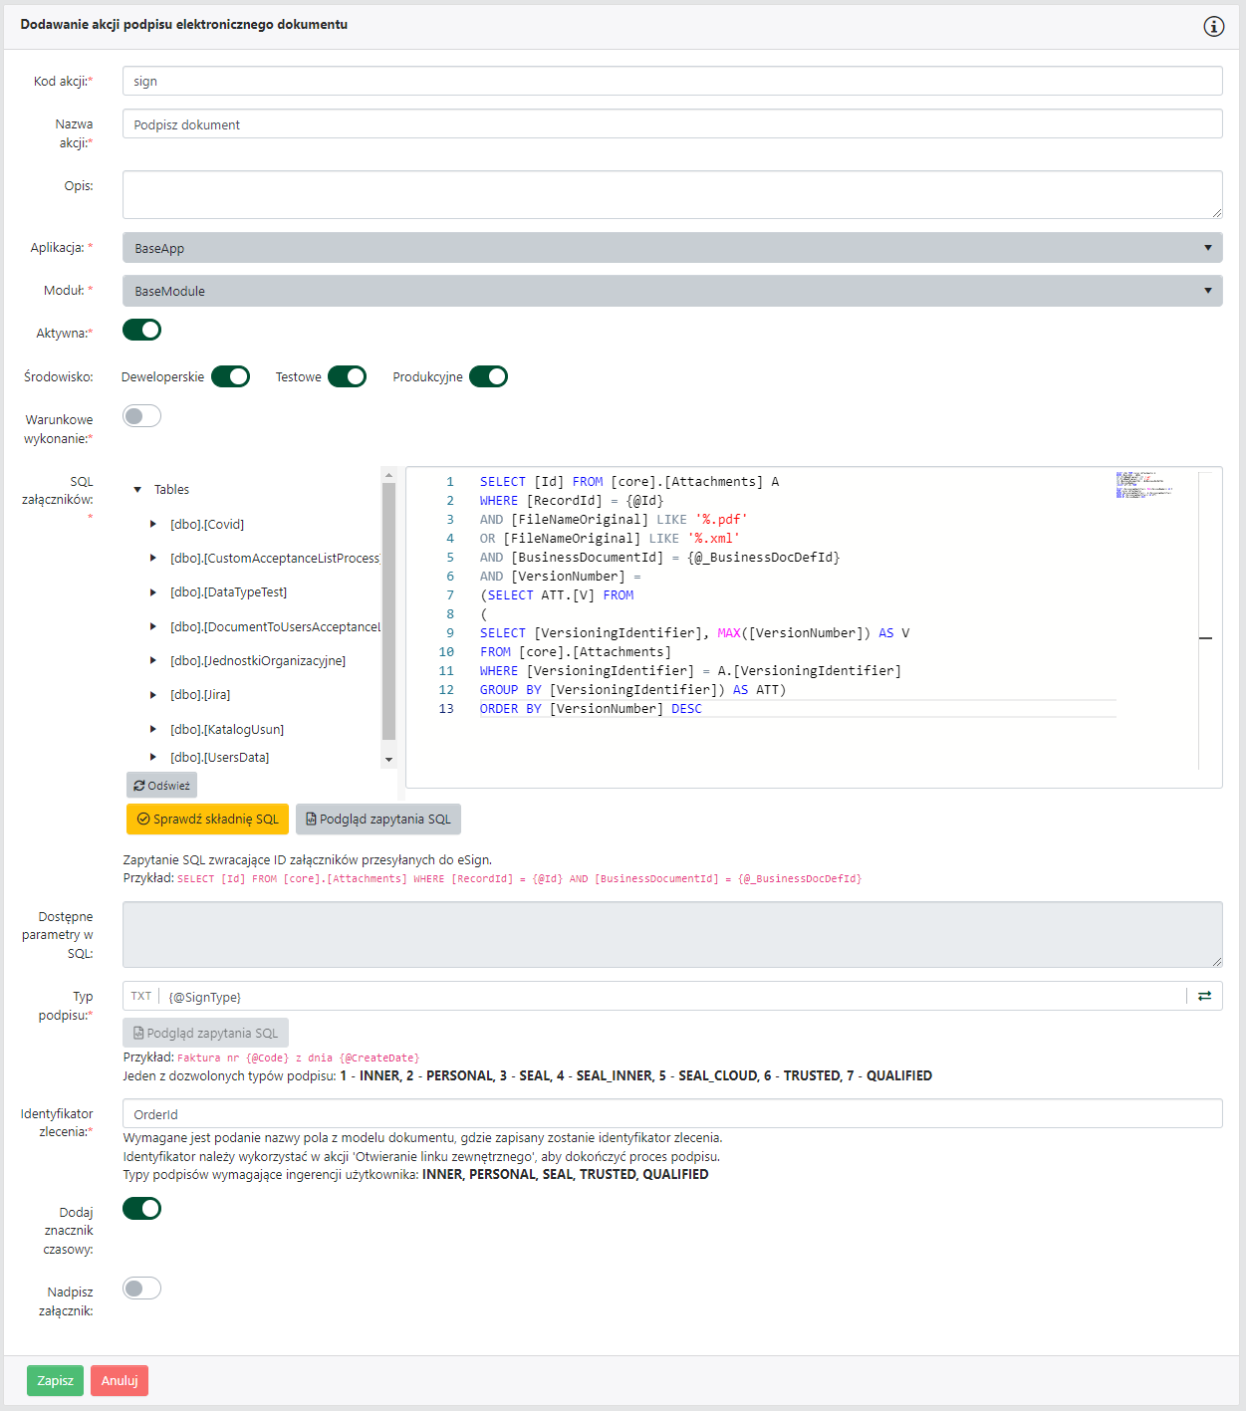This screenshot has width=1246, height=1411.
Task: Click the Odśwież refresh button
Action: (x=161, y=786)
